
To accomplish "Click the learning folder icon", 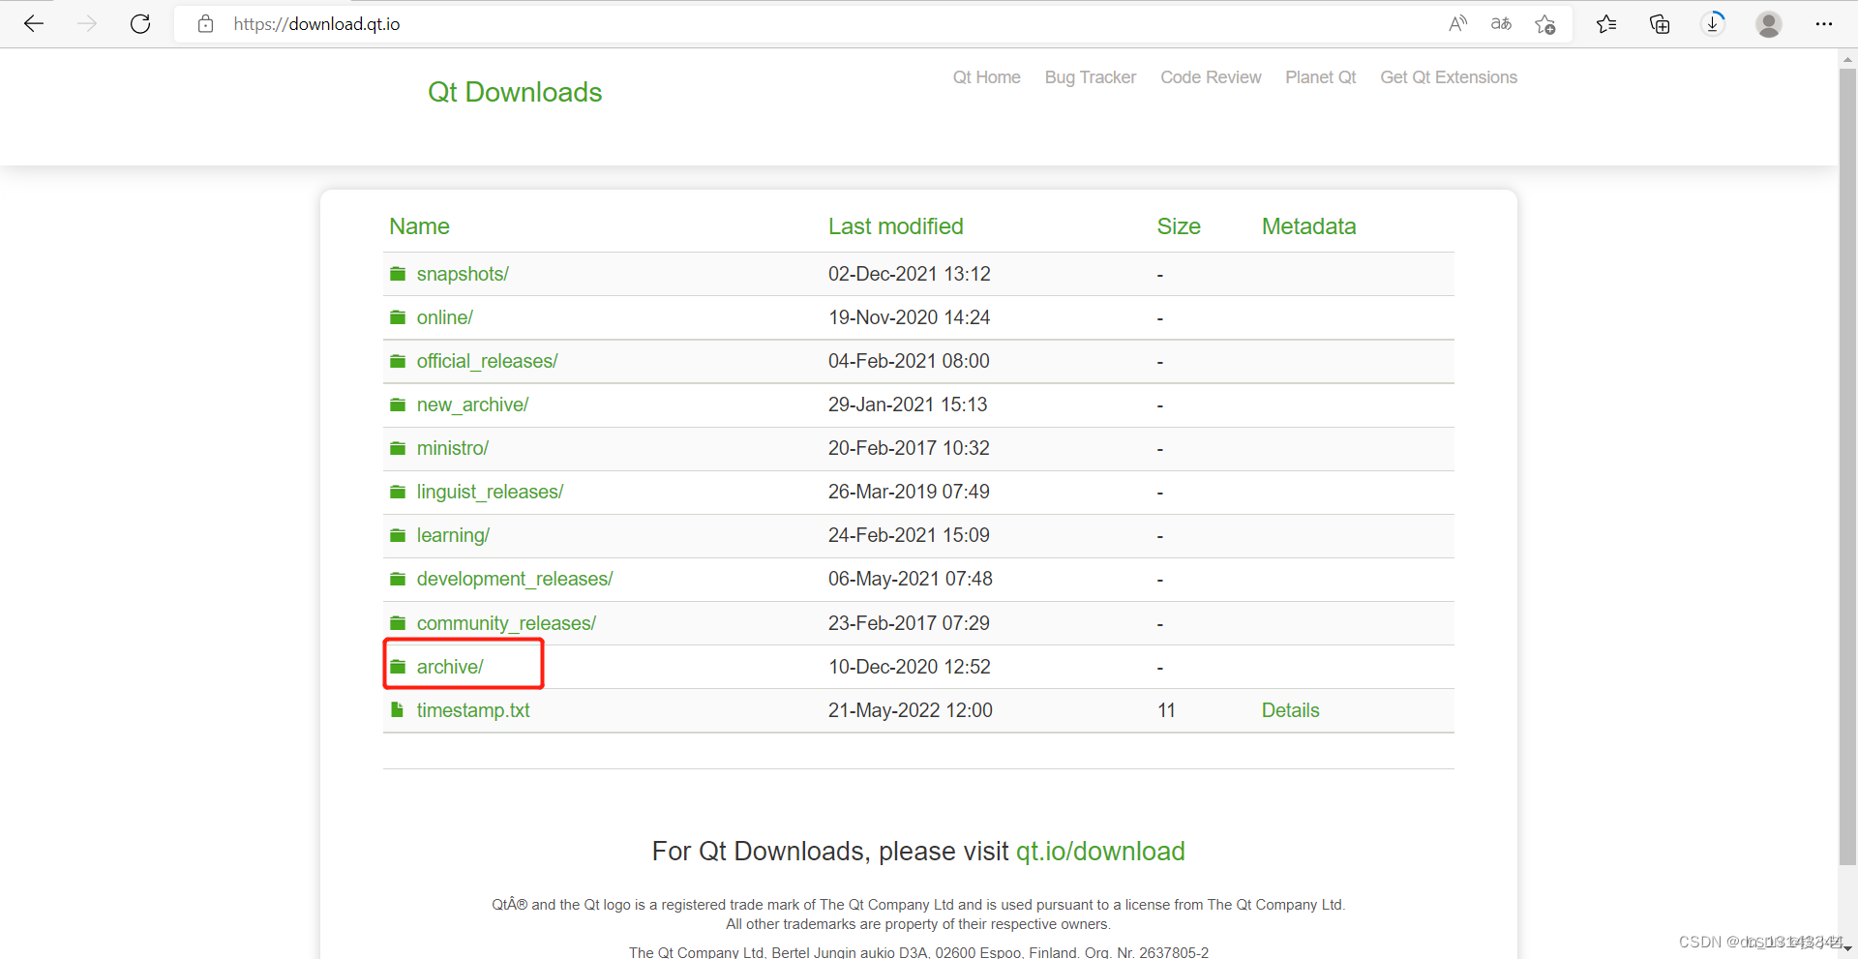I will [398, 535].
